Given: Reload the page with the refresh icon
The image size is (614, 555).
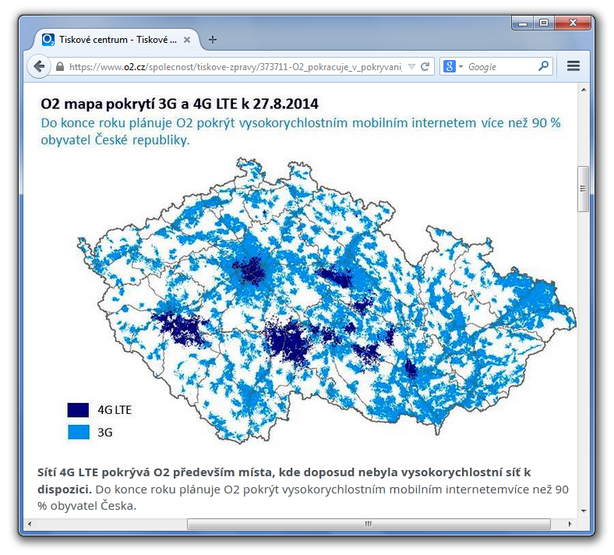Looking at the screenshot, I should click(x=425, y=66).
